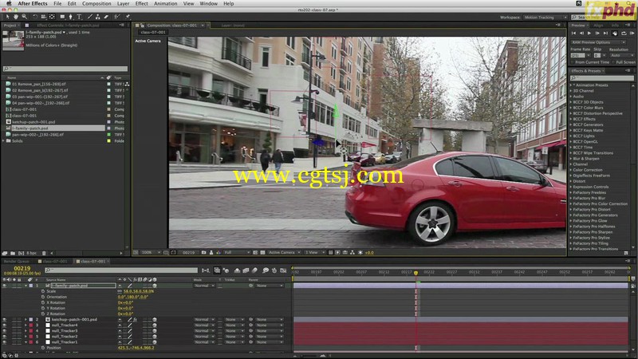Collapse l-family-patch.psd layer properties
The width and height of the screenshot is (638, 359).
tap(26, 286)
